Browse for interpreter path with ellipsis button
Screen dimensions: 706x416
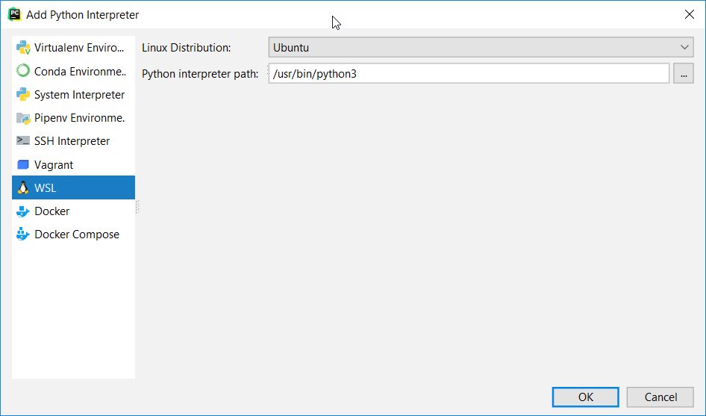(x=684, y=73)
